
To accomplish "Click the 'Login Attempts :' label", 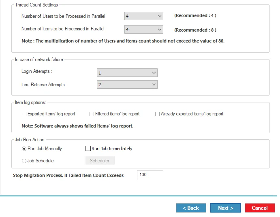I will pyautogui.click(x=37, y=71).
